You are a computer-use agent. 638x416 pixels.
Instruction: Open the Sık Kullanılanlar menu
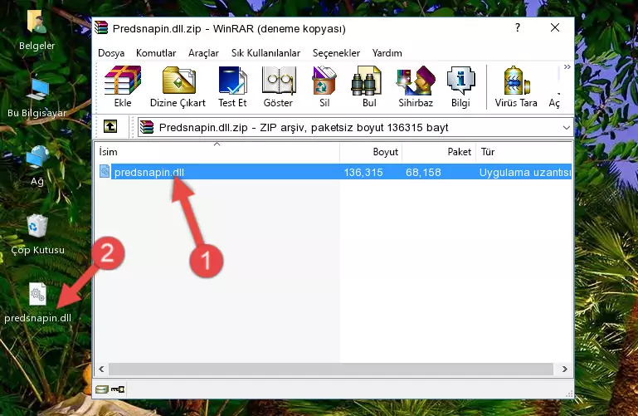coord(265,53)
